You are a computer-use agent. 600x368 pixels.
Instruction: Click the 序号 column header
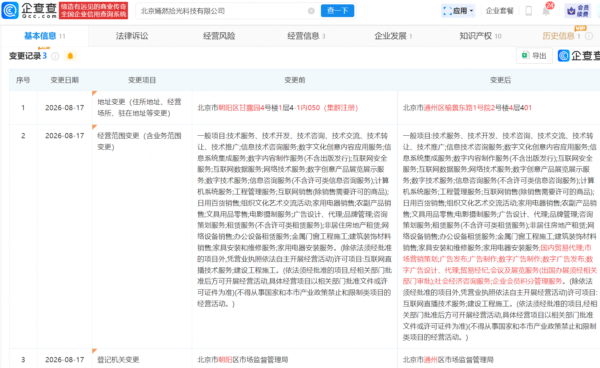[23, 80]
